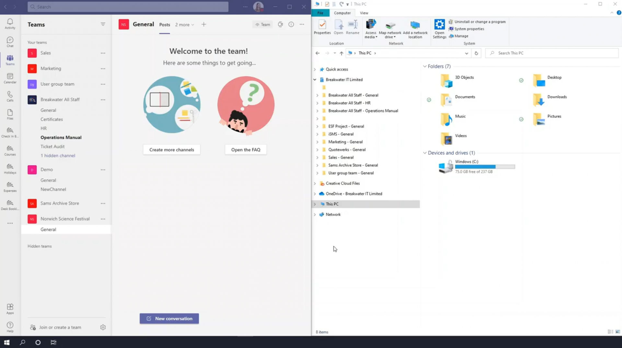Open Task View on the taskbar
The image size is (622, 348).
point(53,343)
